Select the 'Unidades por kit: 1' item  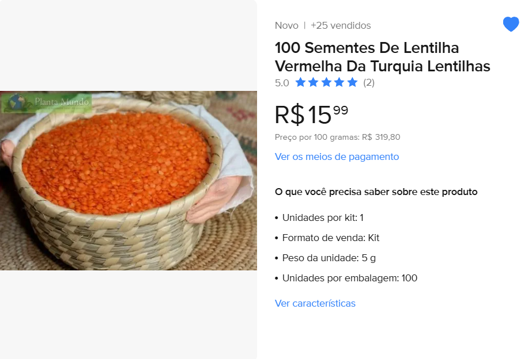[x=323, y=217]
